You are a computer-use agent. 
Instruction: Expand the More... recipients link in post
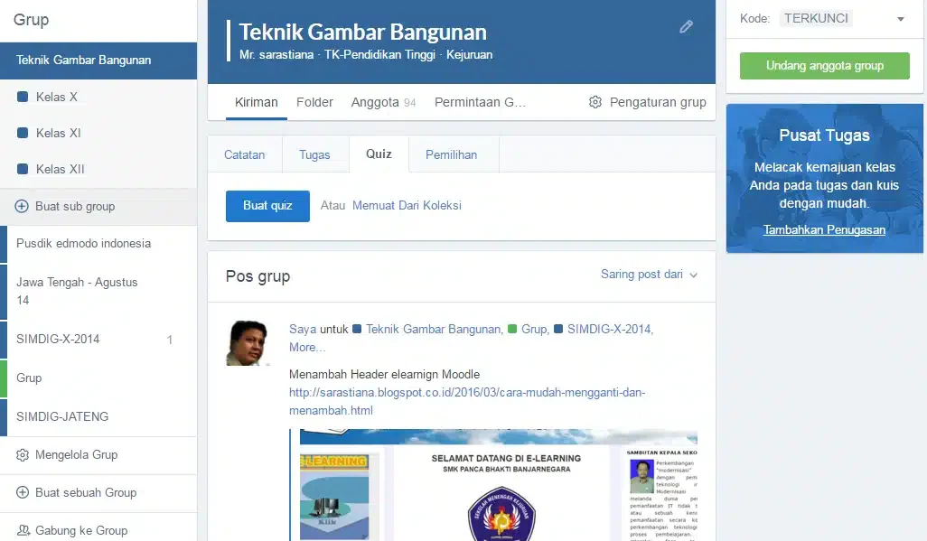[x=307, y=348]
